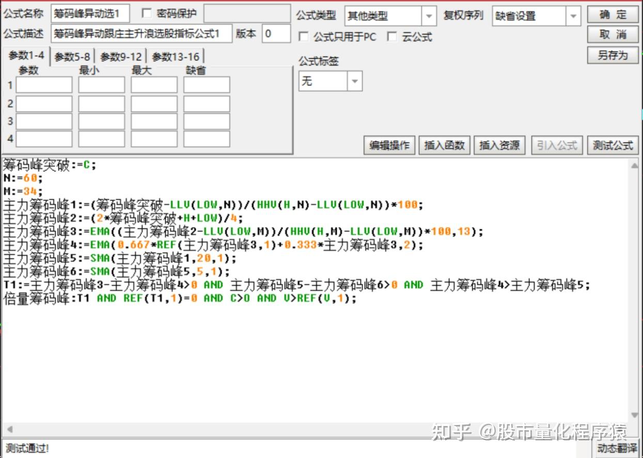Click row 2 缺省 field
Image resolution: width=643 pixels, height=458 pixels.
tap(207, 104)
